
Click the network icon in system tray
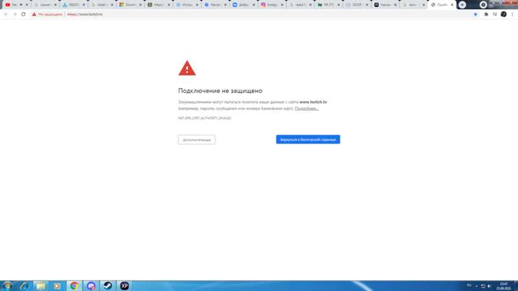(x=483, y=286)
